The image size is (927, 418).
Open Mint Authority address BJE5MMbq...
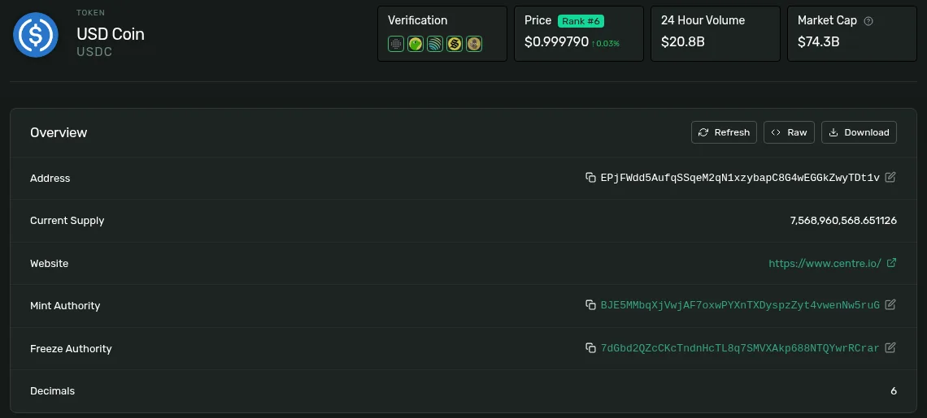point(740,305)
